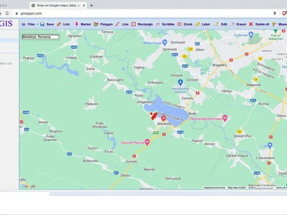Click the Dovinot Piscina lodging icon

[147, 142]
